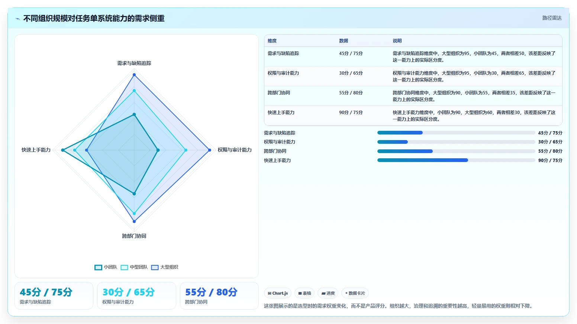Click the 进度 chip
The height and width of the screenshot is (324, 577).
328,293
